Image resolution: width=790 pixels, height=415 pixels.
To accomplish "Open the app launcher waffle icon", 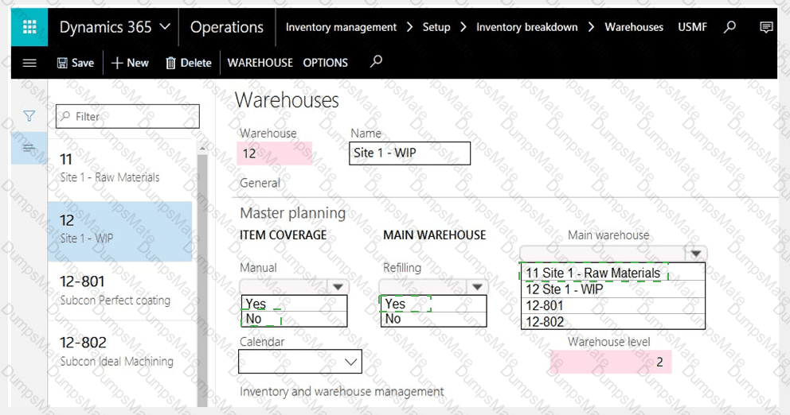I will click(x=29, y=27).
